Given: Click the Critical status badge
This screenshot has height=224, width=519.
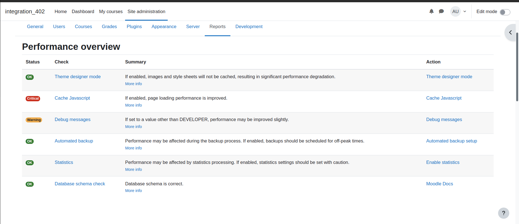Looking at the screenshot, I should click(x=33, y=99).
